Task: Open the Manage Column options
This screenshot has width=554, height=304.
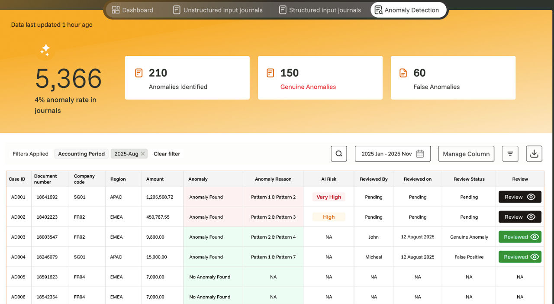Action: [x=466, y=154]
